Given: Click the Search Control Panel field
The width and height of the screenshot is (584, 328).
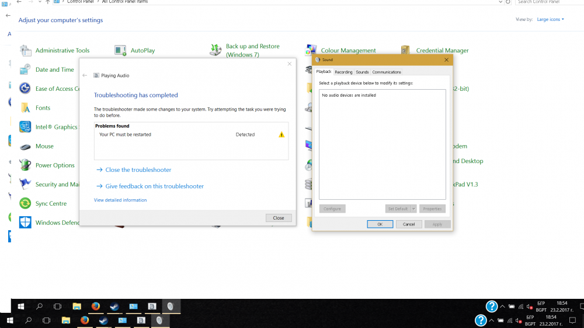Looking at the screenshot, I should 550,2.
